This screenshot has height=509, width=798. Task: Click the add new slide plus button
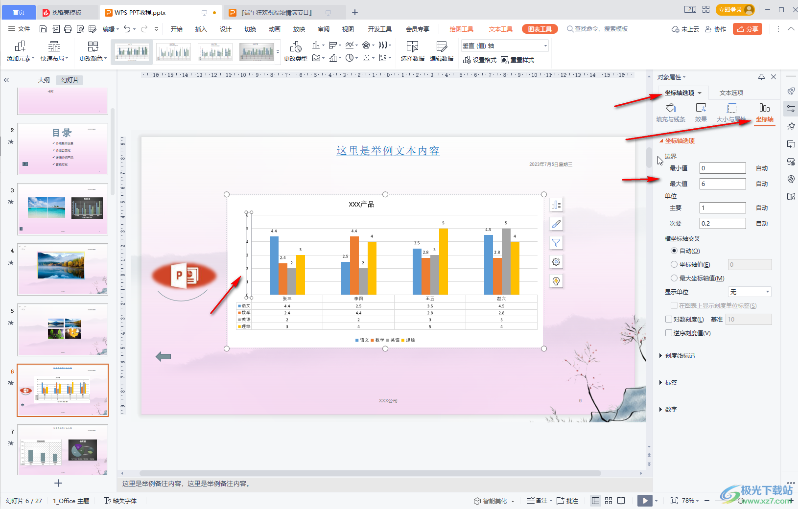[x=58, y=483]
